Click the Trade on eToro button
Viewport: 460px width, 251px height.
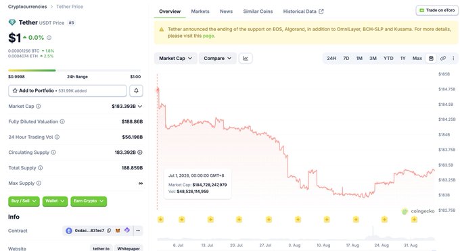pos(437,10)
